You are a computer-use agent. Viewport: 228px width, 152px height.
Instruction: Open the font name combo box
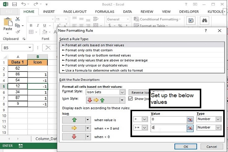(41, 19)
